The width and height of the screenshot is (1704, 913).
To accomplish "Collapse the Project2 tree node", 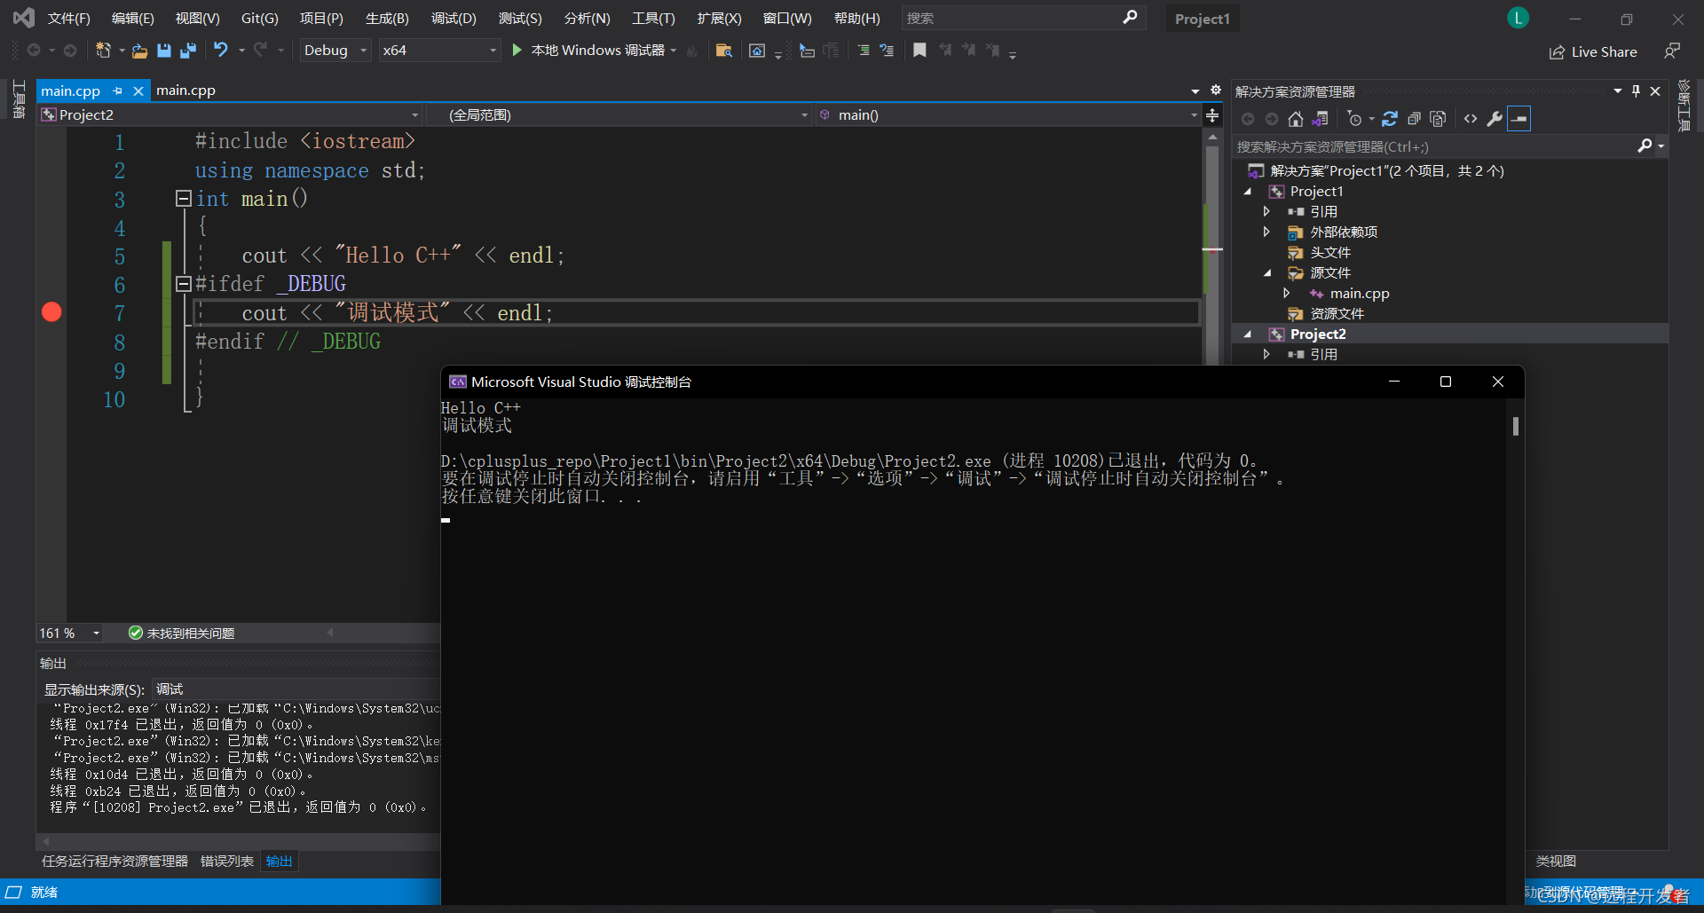I will click(1248, 335).
